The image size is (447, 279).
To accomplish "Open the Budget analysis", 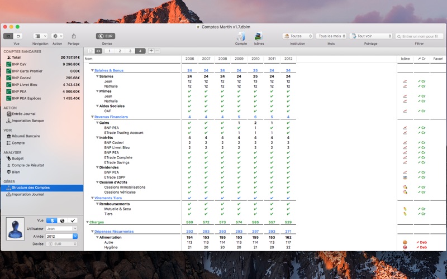I will click(x=15, y=158).
